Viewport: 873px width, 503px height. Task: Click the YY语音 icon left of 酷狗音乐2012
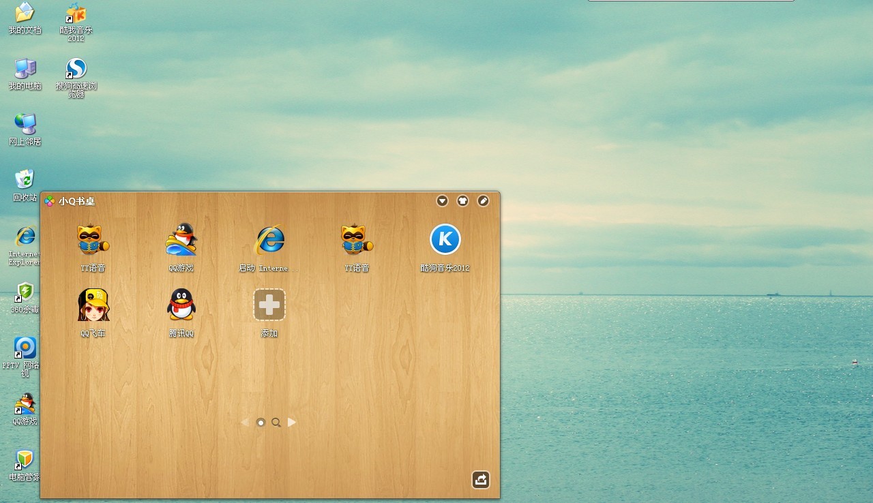coord(357,240)
